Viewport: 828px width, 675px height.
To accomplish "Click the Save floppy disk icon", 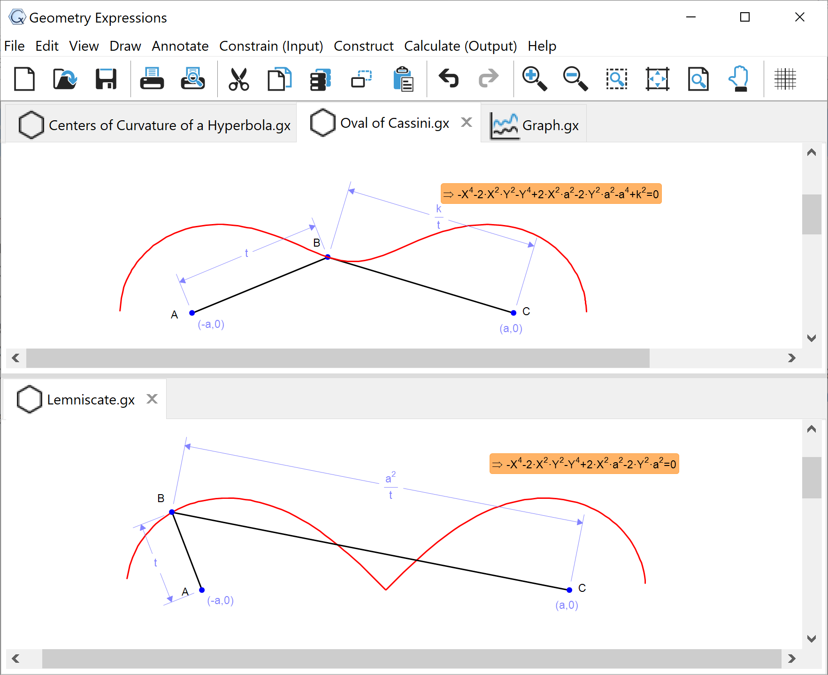I will tap(106, 79).
